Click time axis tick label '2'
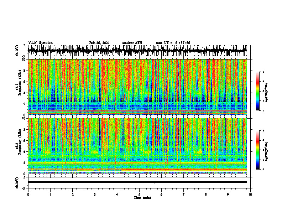Screen dimensions: 282x218 73,194
